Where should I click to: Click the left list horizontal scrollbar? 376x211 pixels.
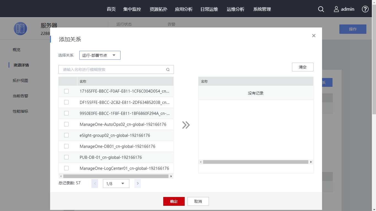pos(116,176)
